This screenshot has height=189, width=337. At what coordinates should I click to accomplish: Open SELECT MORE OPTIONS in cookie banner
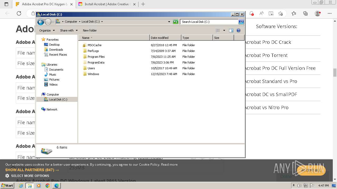click(27, 176)
